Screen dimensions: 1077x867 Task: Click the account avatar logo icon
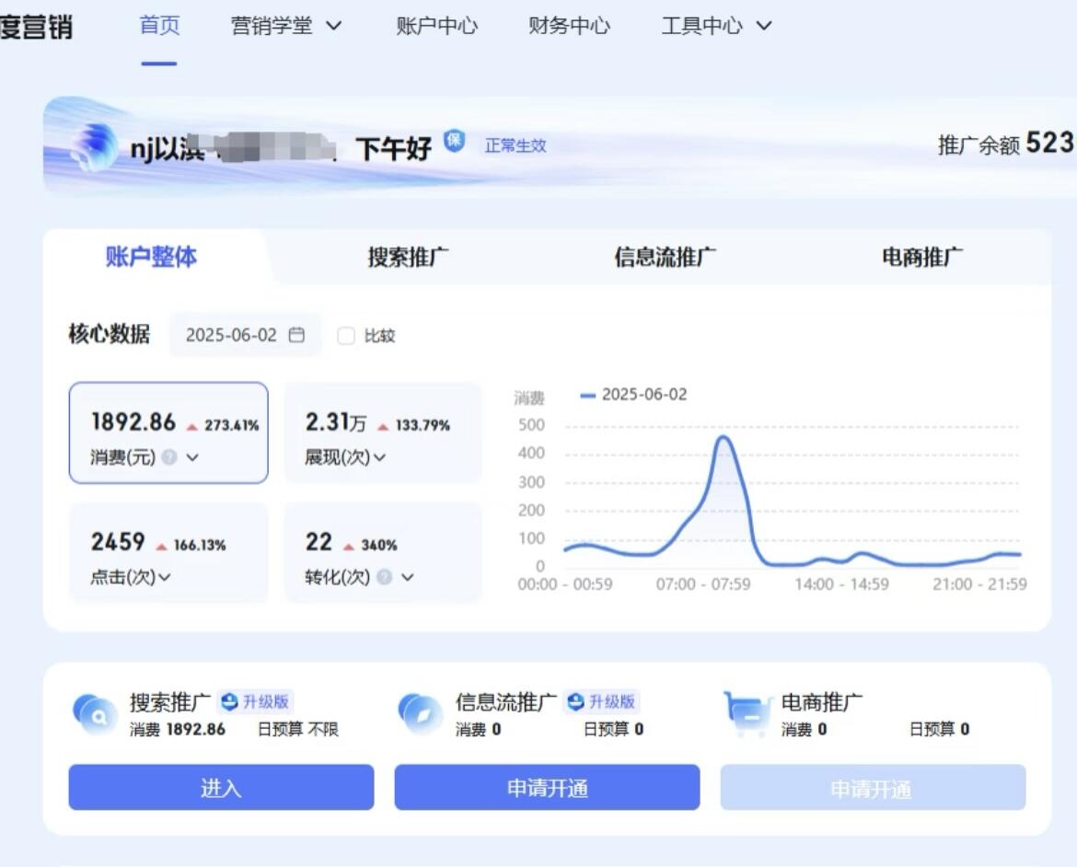[x=94, y=147]
